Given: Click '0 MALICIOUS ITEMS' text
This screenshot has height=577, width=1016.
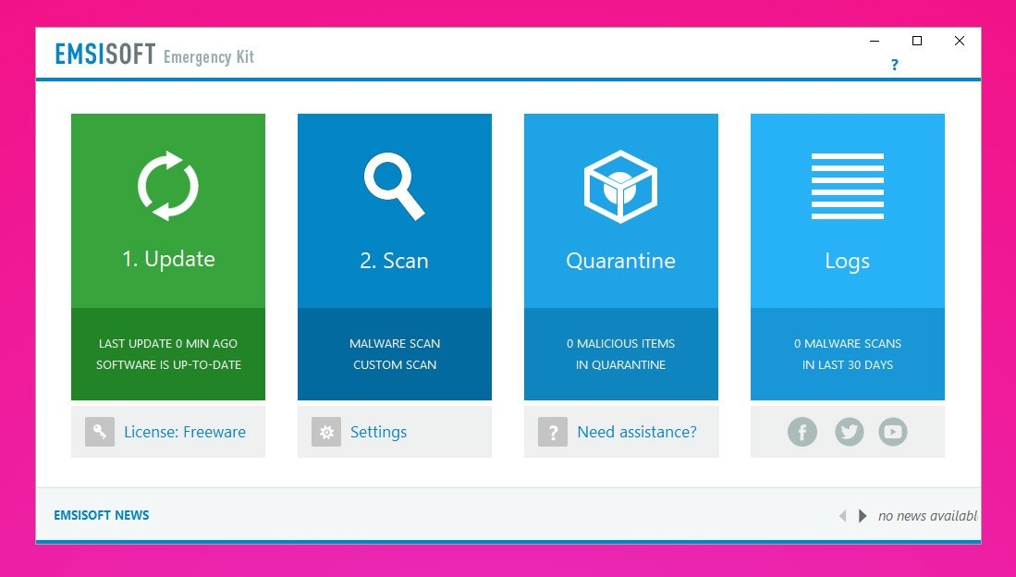Looking at the screenshot, I should coord(620,344).
